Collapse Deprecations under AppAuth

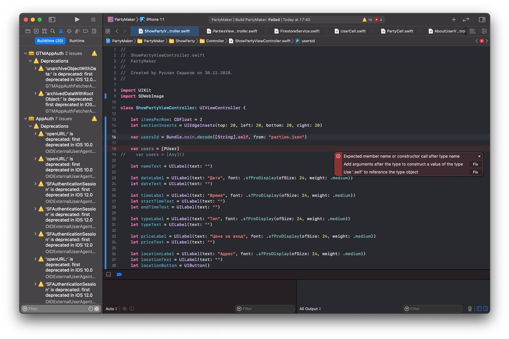pyautogui.click(x=30, y=126)
